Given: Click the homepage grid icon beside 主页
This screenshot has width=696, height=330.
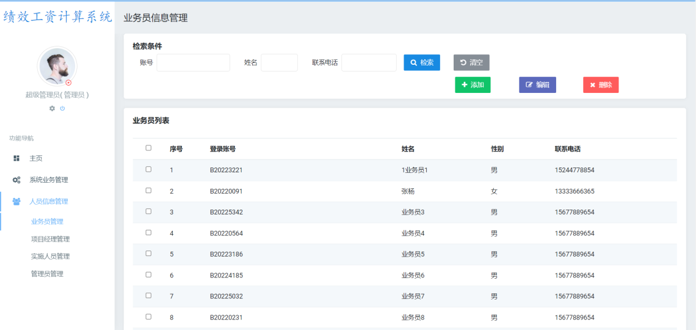Looking at the screenshot, I should click(x=16, y=158).
